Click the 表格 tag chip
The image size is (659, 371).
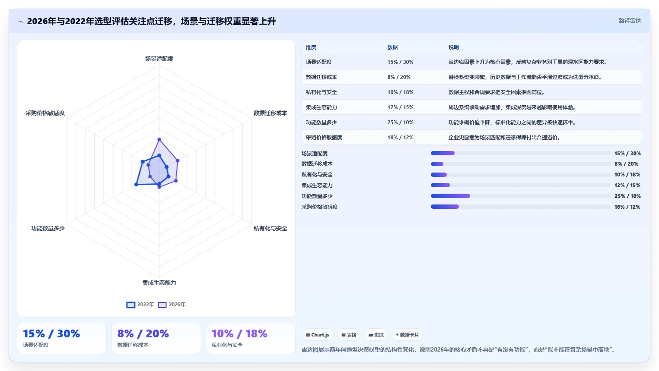pyautogui.click(x=349, y=335)
